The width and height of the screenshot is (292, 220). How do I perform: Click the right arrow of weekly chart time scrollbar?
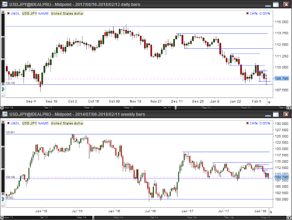tap(290, 217)
